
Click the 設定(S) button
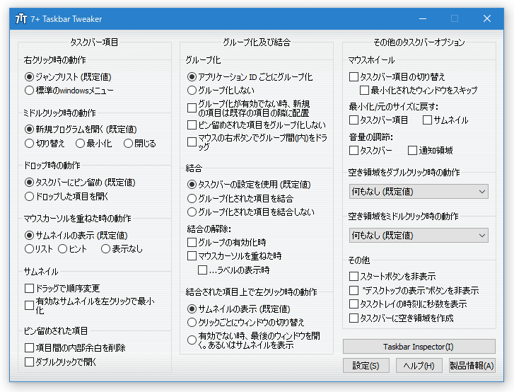click(x=366, y=366)
